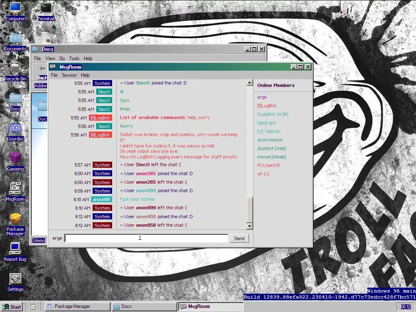Launch the Terminal desktop icon
This screenshot has width=416, height=312.
point(45,11)
